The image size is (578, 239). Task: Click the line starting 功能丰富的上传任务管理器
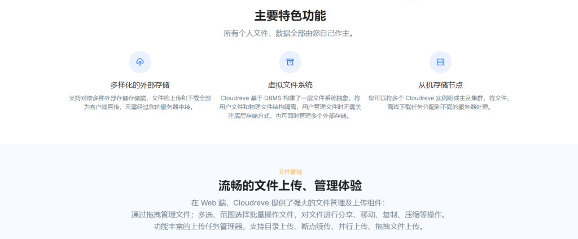[x=288, y=227]
